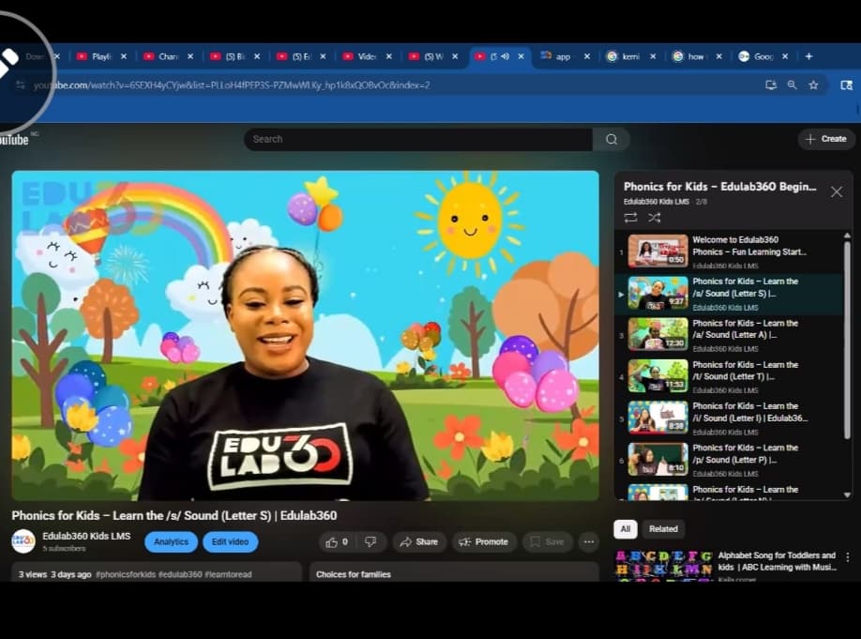The height and width of the screenshot is (639, 861).
Task: Open channel Analytics
Action: point(171,542)
